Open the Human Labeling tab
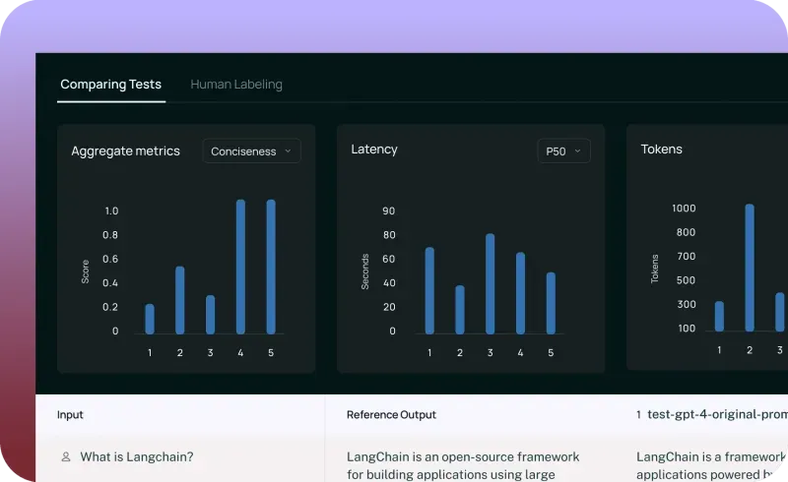 click(236, 85)
